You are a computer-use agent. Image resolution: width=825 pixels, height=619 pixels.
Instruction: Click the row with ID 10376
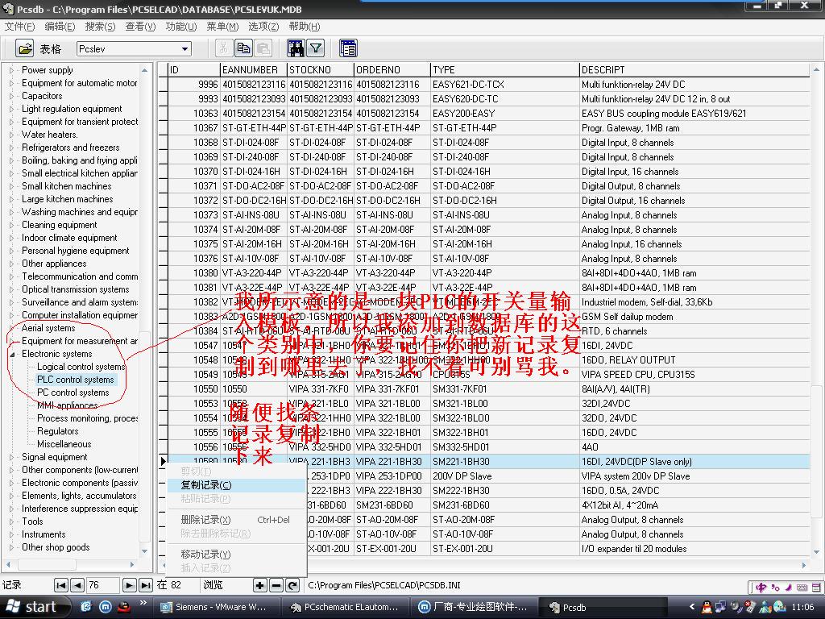click(x=488, y=259)
